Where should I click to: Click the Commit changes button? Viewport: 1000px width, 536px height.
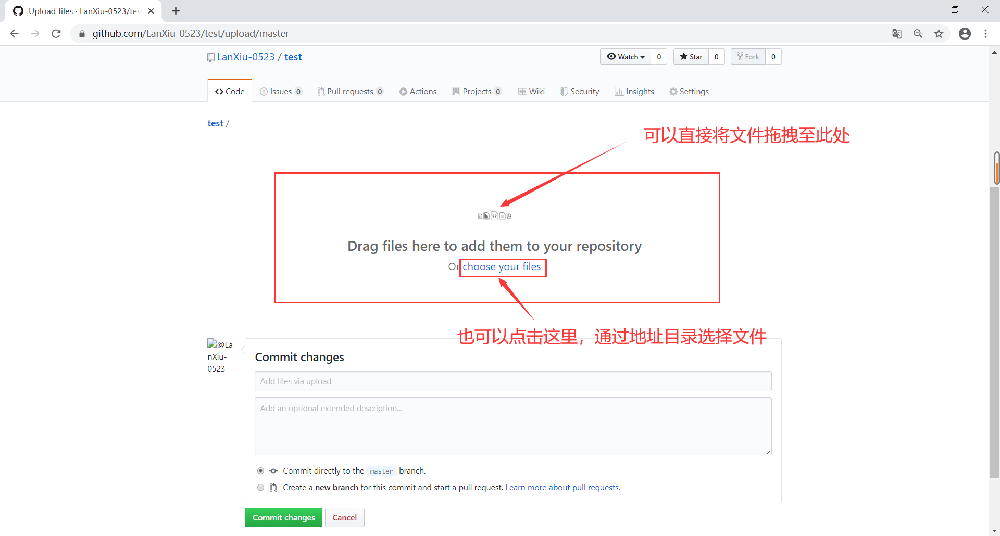(283, 517)
